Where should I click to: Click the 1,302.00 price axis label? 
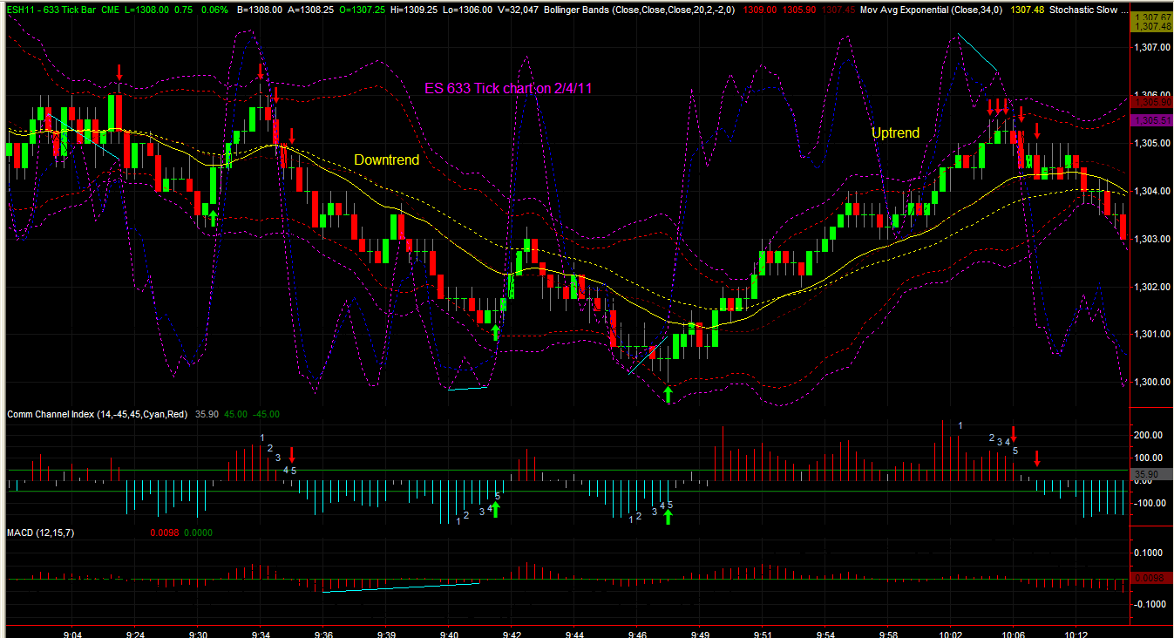[1151, 287]
